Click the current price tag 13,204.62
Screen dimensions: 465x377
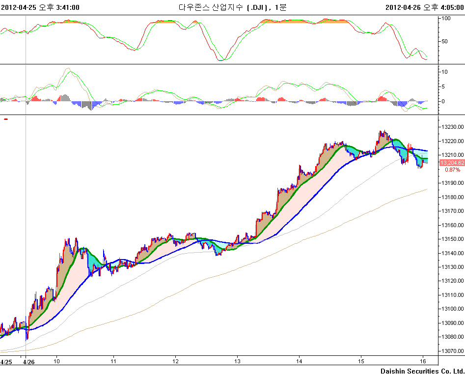point(450,163)
